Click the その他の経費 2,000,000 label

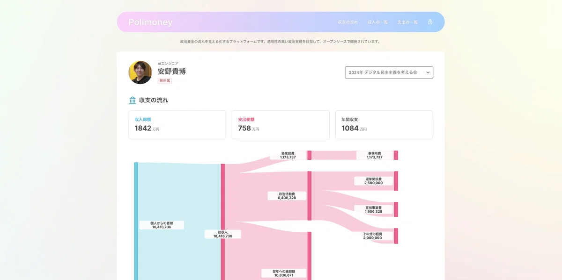coord(372,236)
